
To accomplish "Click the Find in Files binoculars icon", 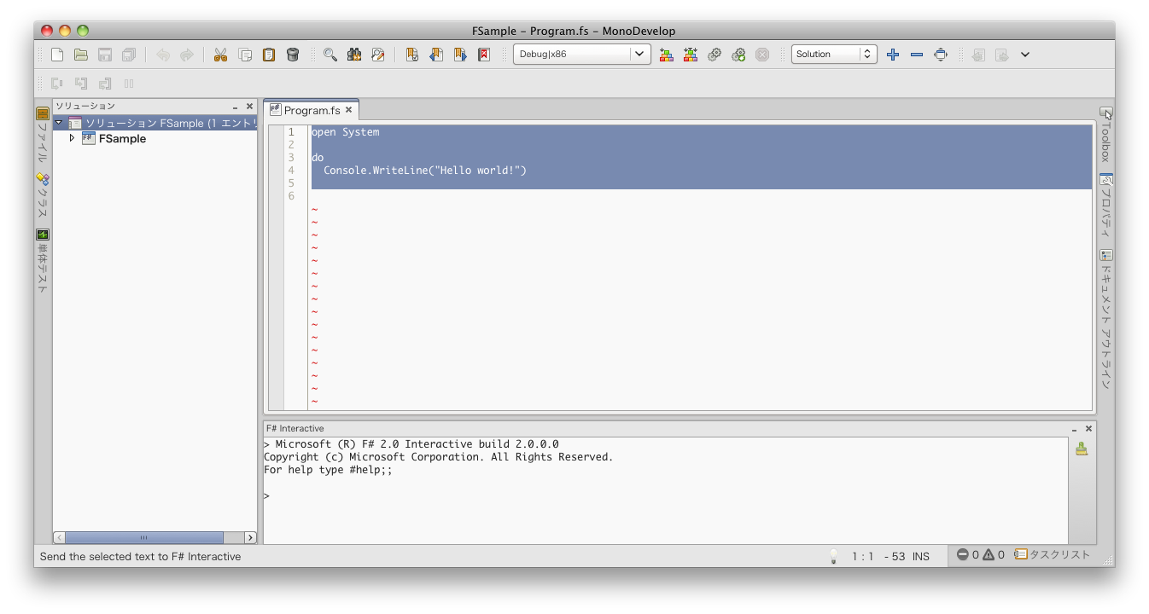I will coord(354,55).
